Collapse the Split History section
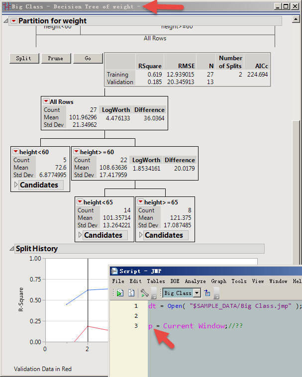Viewport: 302px width, 377px height. point(11,249)
